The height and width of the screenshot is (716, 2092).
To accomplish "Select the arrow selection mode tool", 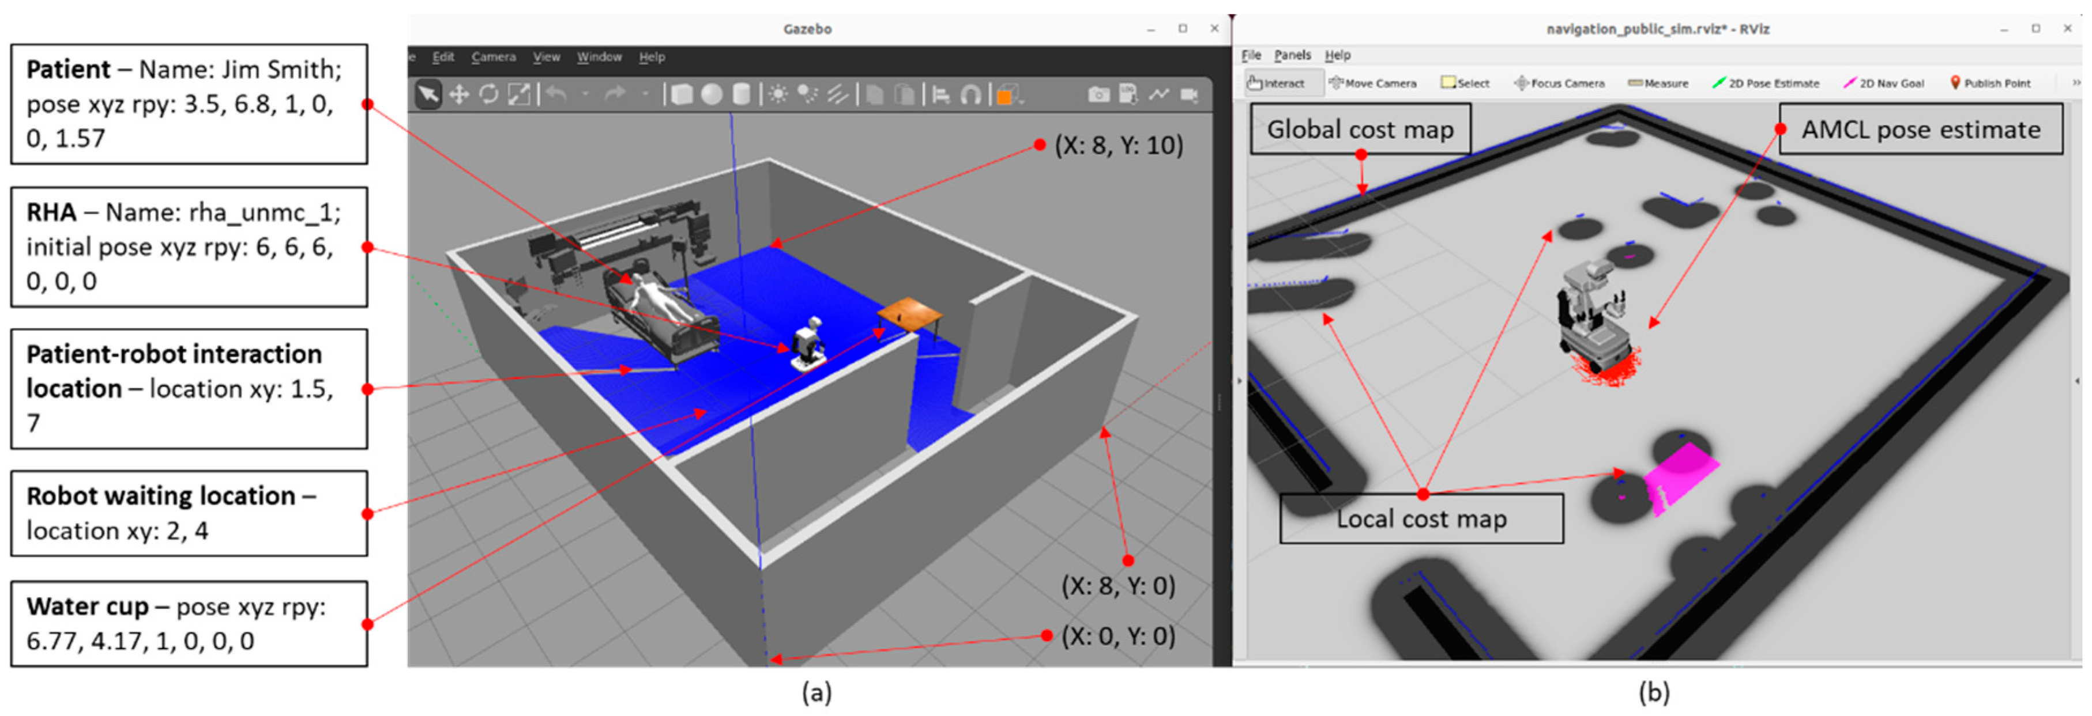I will pos(428,95).
